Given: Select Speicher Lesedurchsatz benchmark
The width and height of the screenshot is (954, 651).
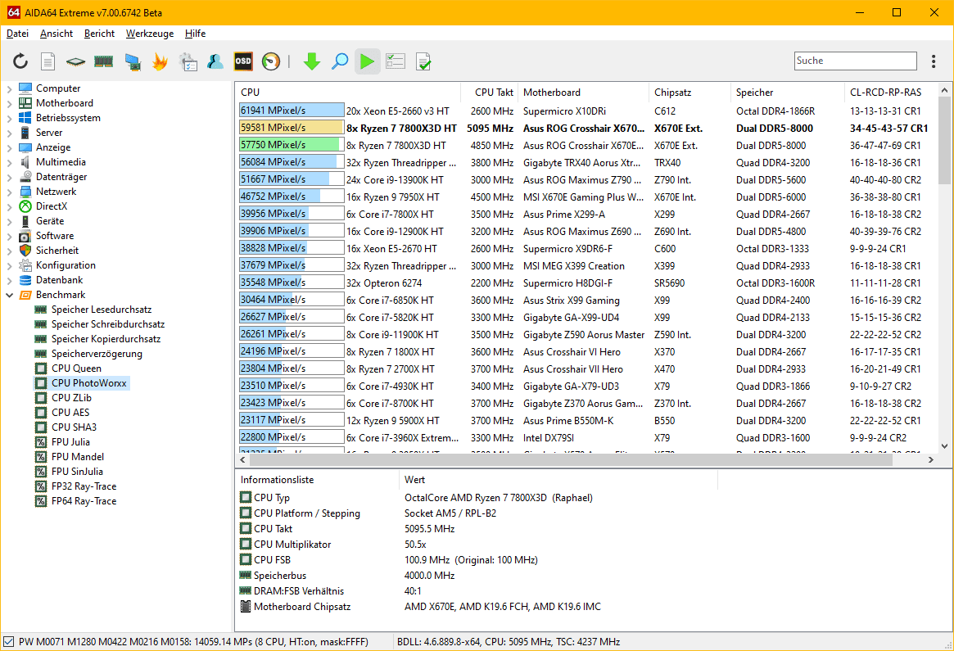Looking at the screenshot, I should pyautogui.click(x=101, y=309).
